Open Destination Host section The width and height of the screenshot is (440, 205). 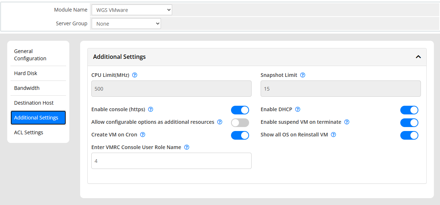[38, 103]
